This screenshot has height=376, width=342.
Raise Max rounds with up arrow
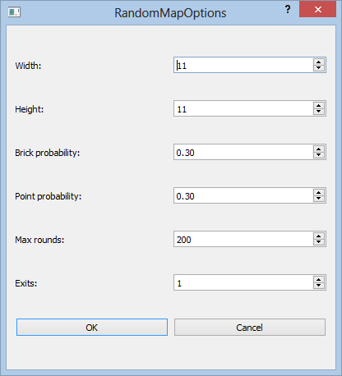(318, 236)
